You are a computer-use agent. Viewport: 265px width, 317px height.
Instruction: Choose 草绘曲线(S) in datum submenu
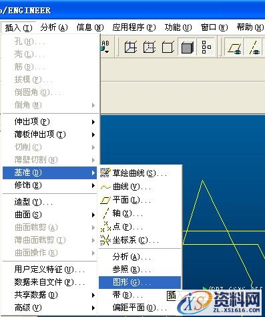tap(140, 173)
